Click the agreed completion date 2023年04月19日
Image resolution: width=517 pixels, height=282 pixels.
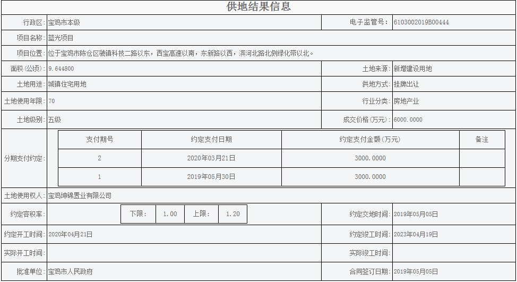416,234
